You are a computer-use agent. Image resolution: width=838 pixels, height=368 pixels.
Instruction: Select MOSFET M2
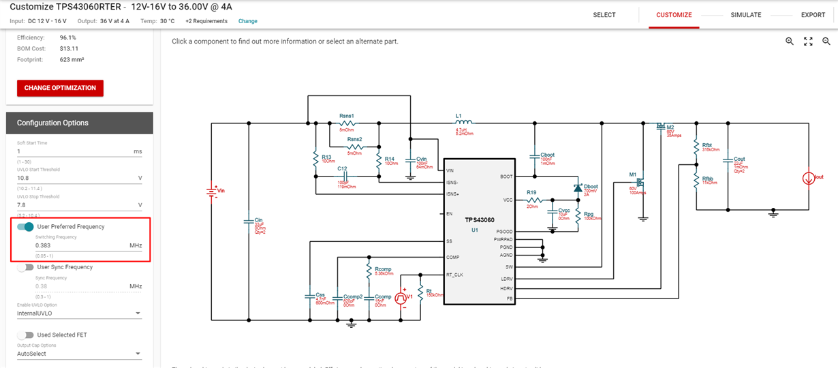pos(661,126)
